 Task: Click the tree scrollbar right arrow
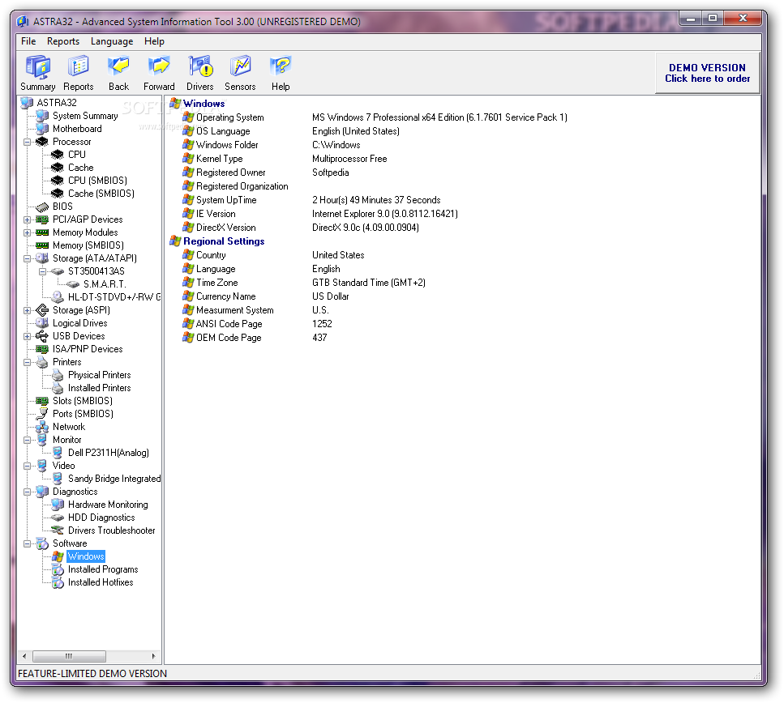point(153,656)
